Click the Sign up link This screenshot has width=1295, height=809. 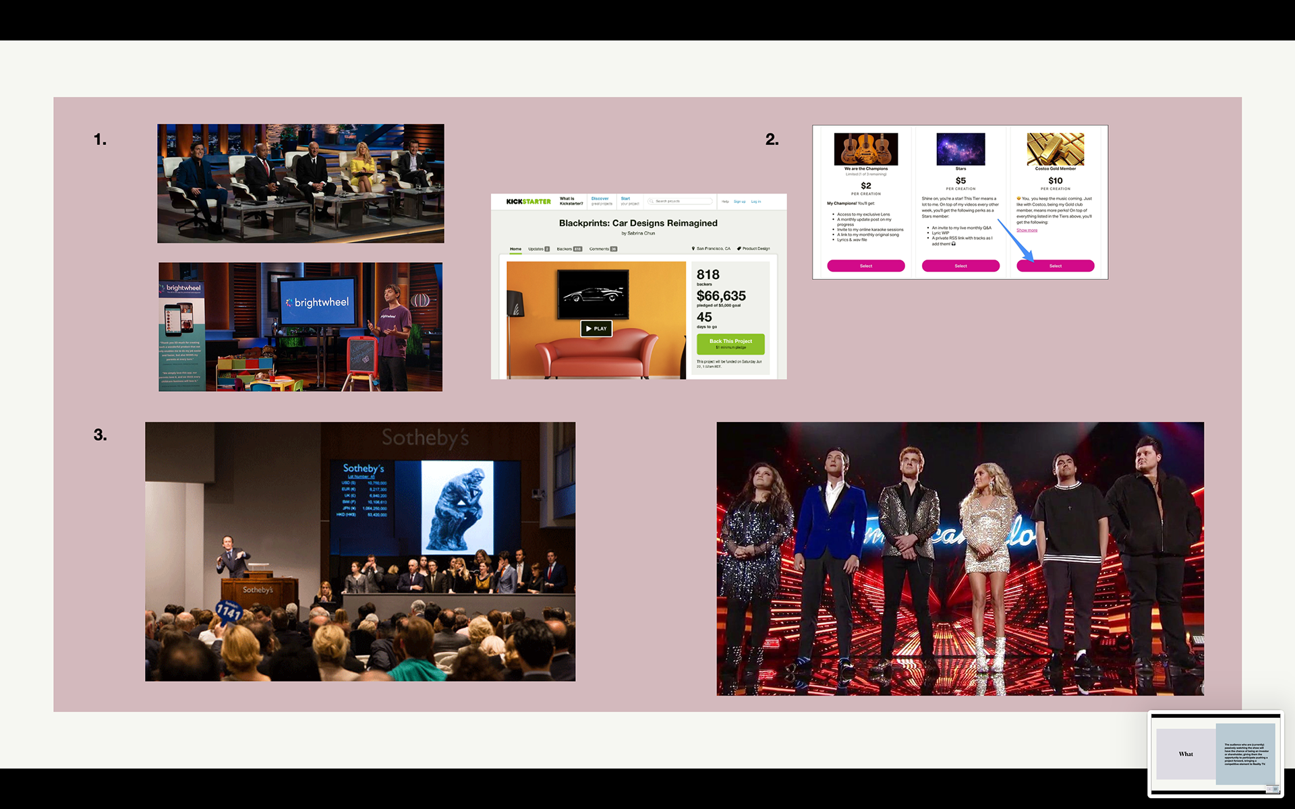tap(739, 202)
